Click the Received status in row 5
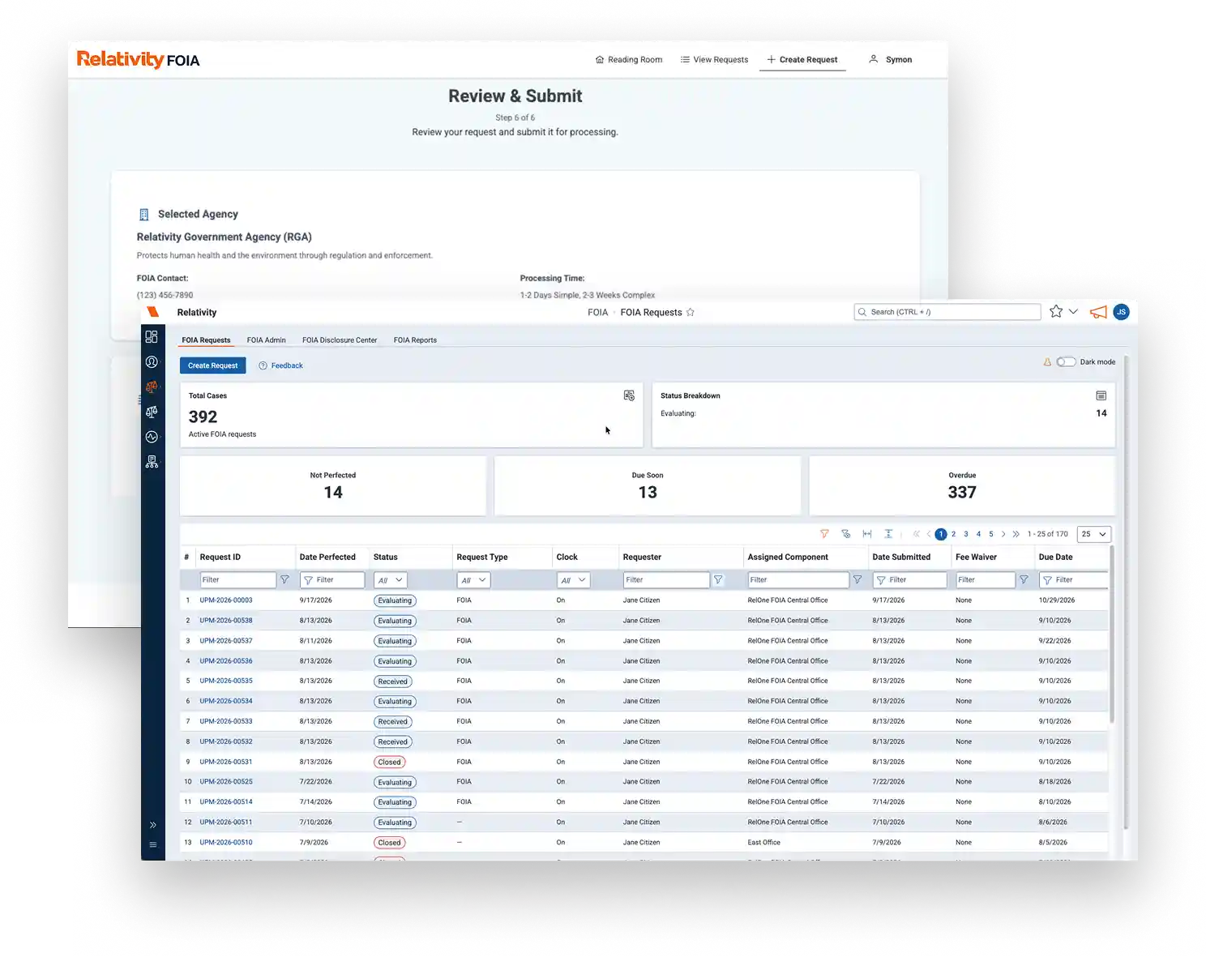 pos(393,681)
